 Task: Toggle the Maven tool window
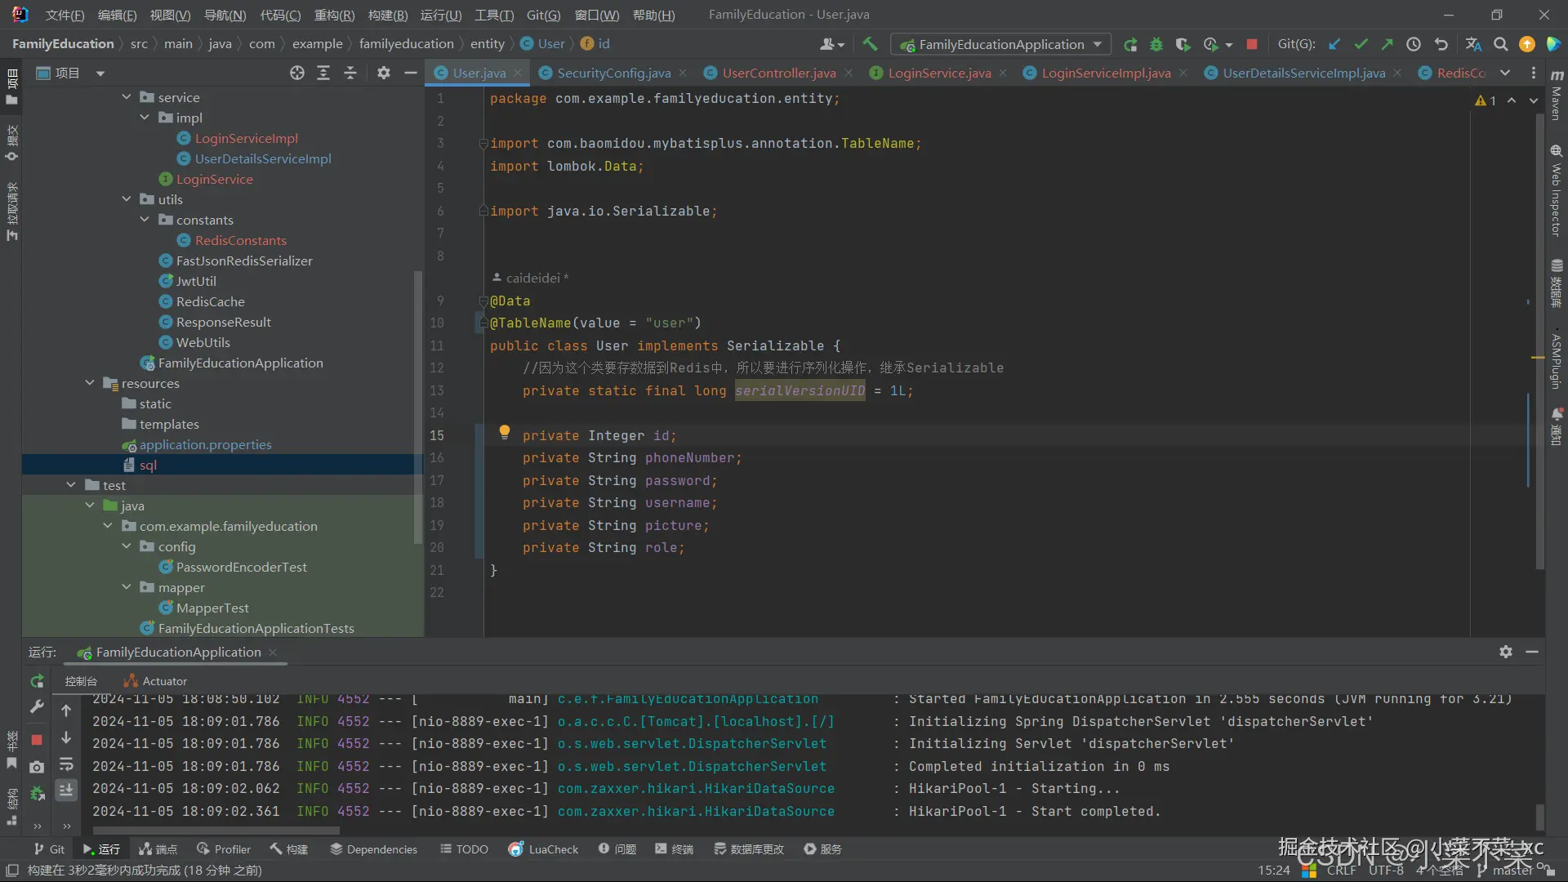[1557, 96]
